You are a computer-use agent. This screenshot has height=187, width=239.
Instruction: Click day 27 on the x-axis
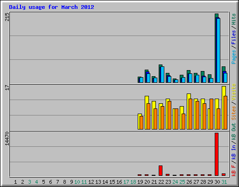click(196, 182)
